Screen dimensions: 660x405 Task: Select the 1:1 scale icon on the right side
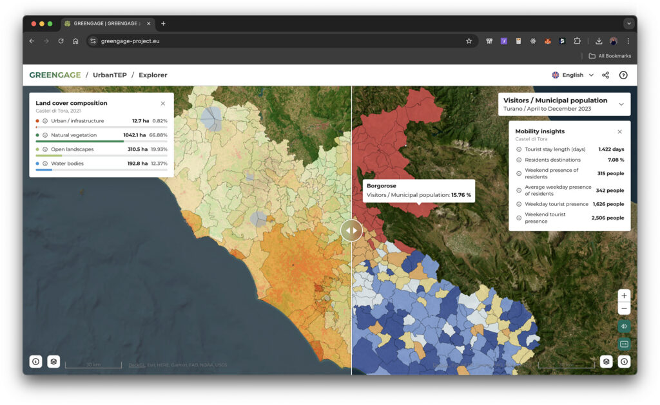click(x=623, y=344)
